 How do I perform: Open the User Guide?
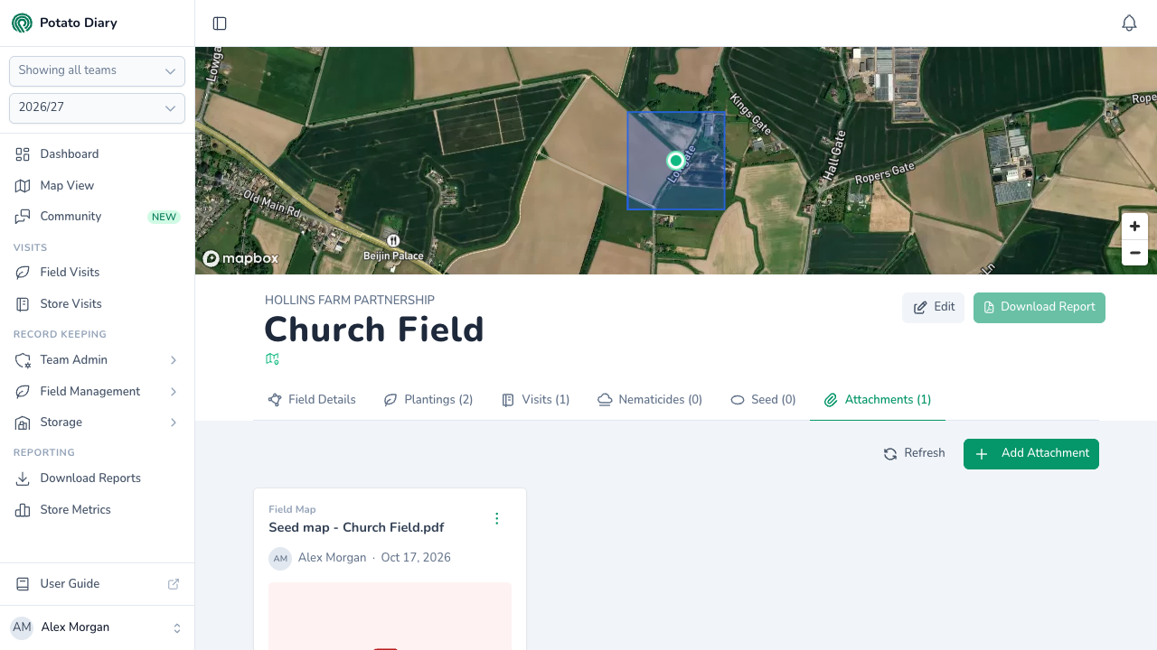tap(97, 584)
